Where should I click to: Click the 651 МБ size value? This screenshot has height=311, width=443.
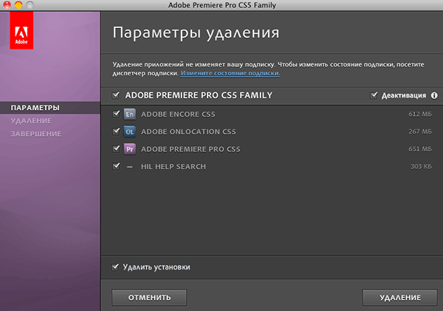(x=420, y=148)
